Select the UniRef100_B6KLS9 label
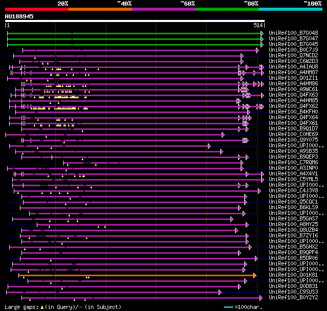The width and height of the screenshot is (327, 311). point(293,208)
